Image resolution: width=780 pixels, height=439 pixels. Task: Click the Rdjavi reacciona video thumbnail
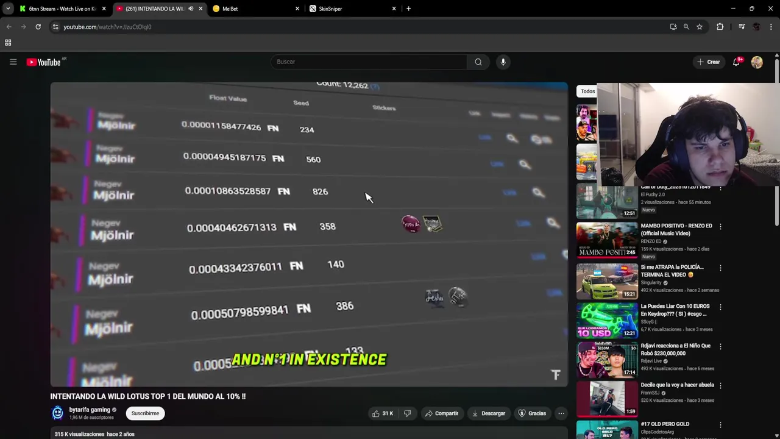(x=607, y=360)
